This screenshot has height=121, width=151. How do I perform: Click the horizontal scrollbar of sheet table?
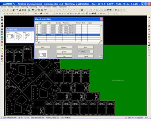(69, 42)
